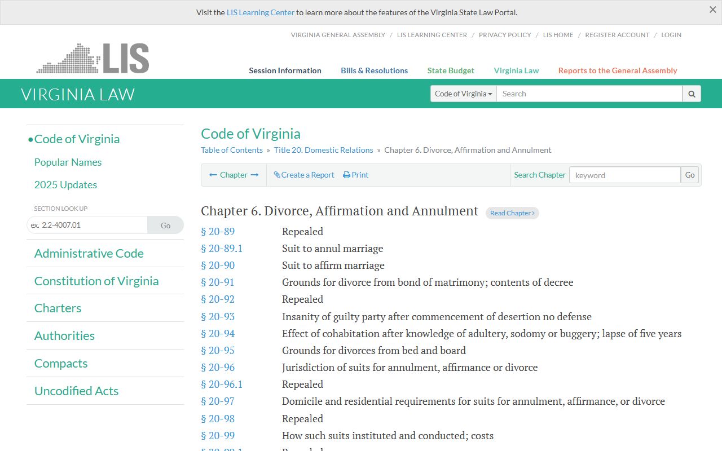Viewport: 722px width, 451px height.
Task: Click 'Suit to affirm marriage' text
Action: [x=333, y=266]
